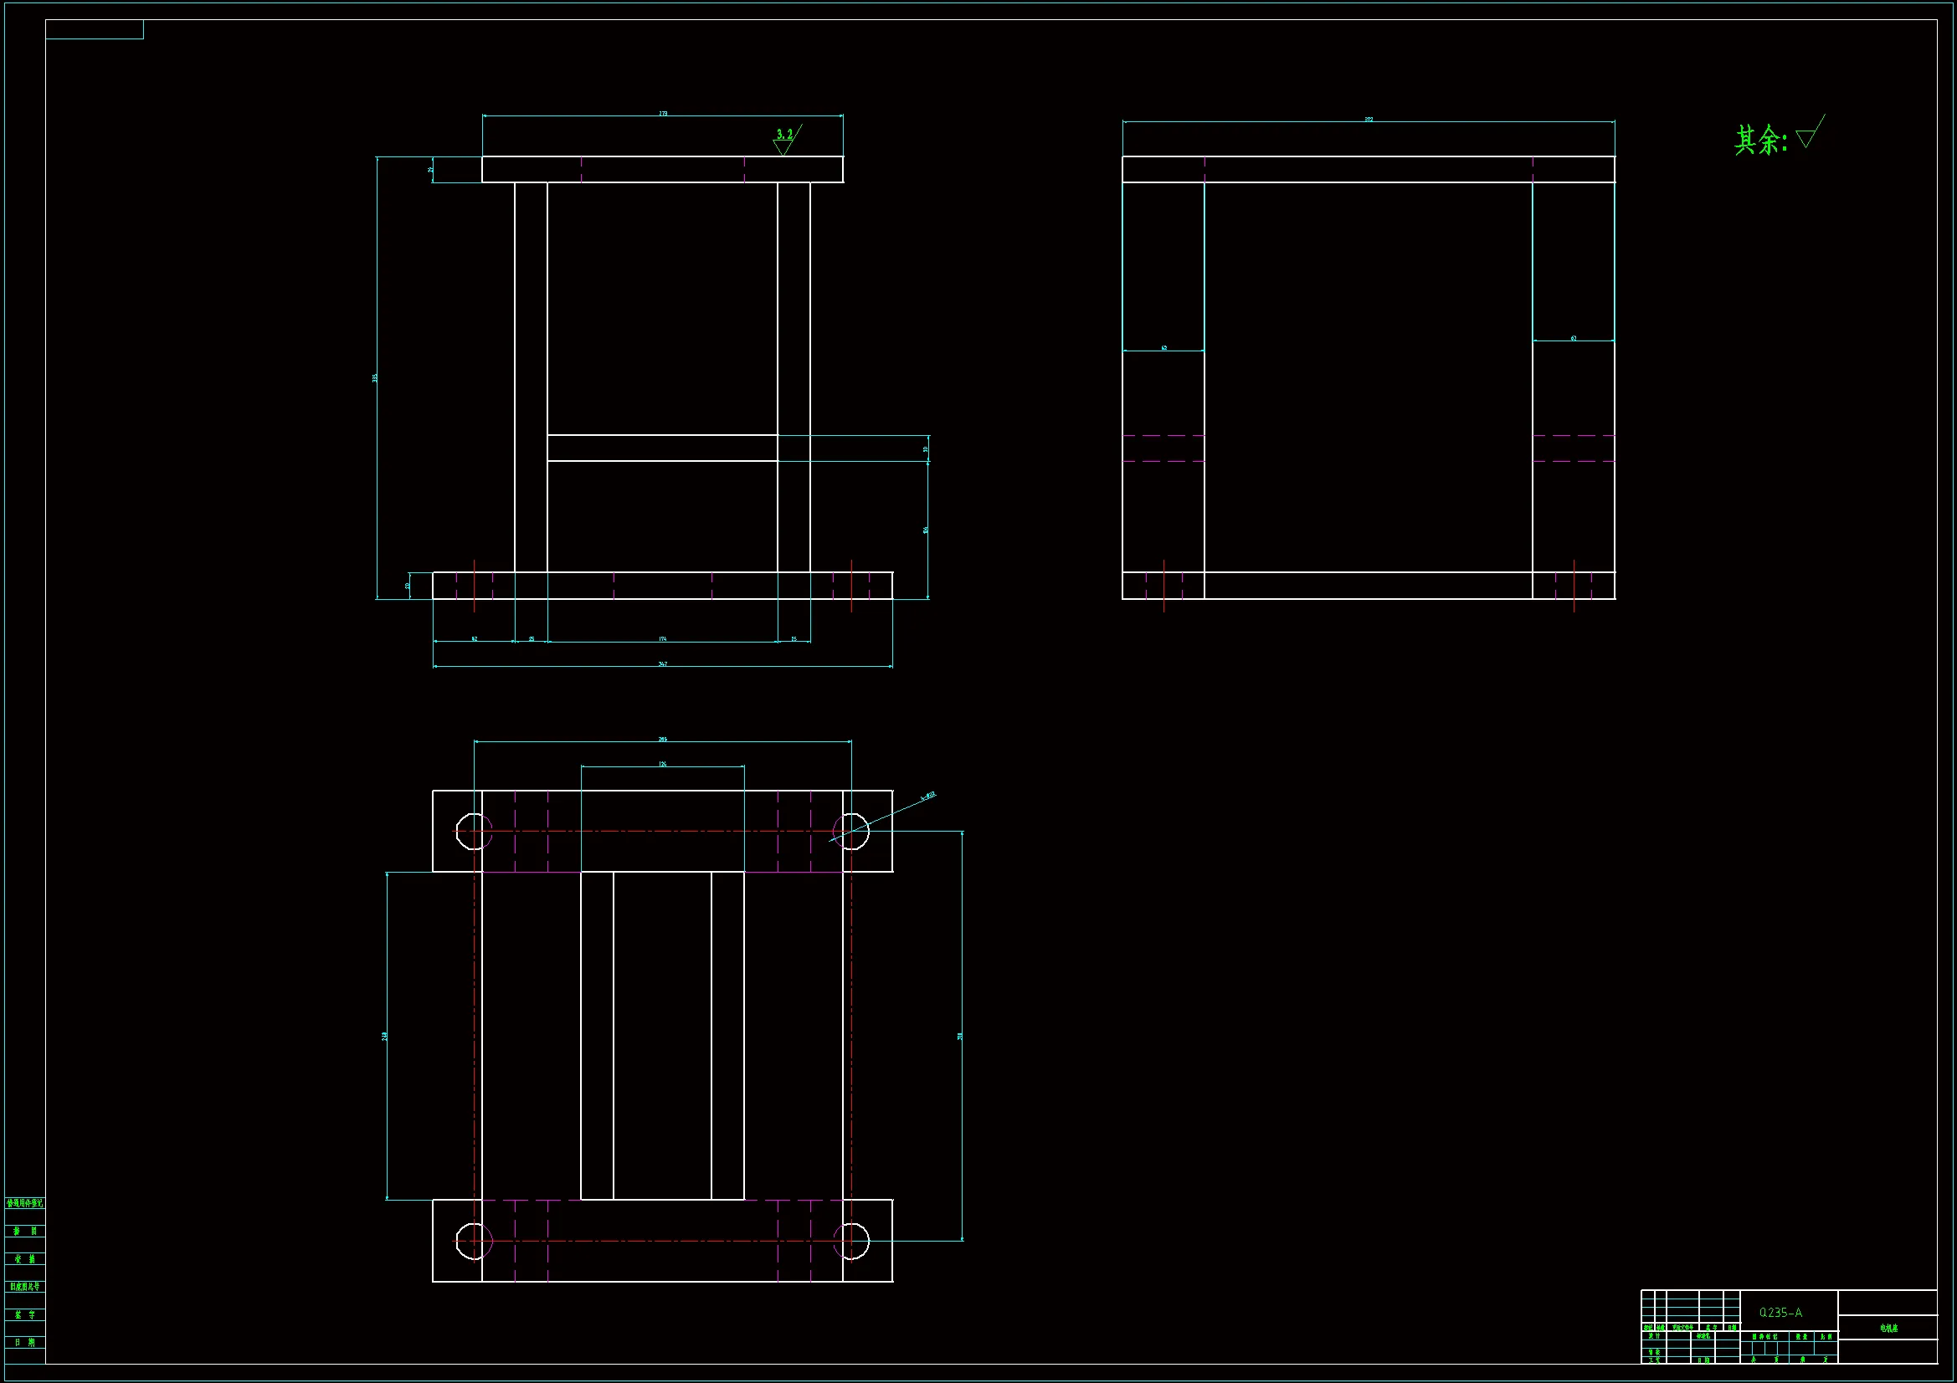The height and width of the screenshot is (1383, 1957).
Task: Select the 372 side view width dimension
Action: tap(1369, 120)
